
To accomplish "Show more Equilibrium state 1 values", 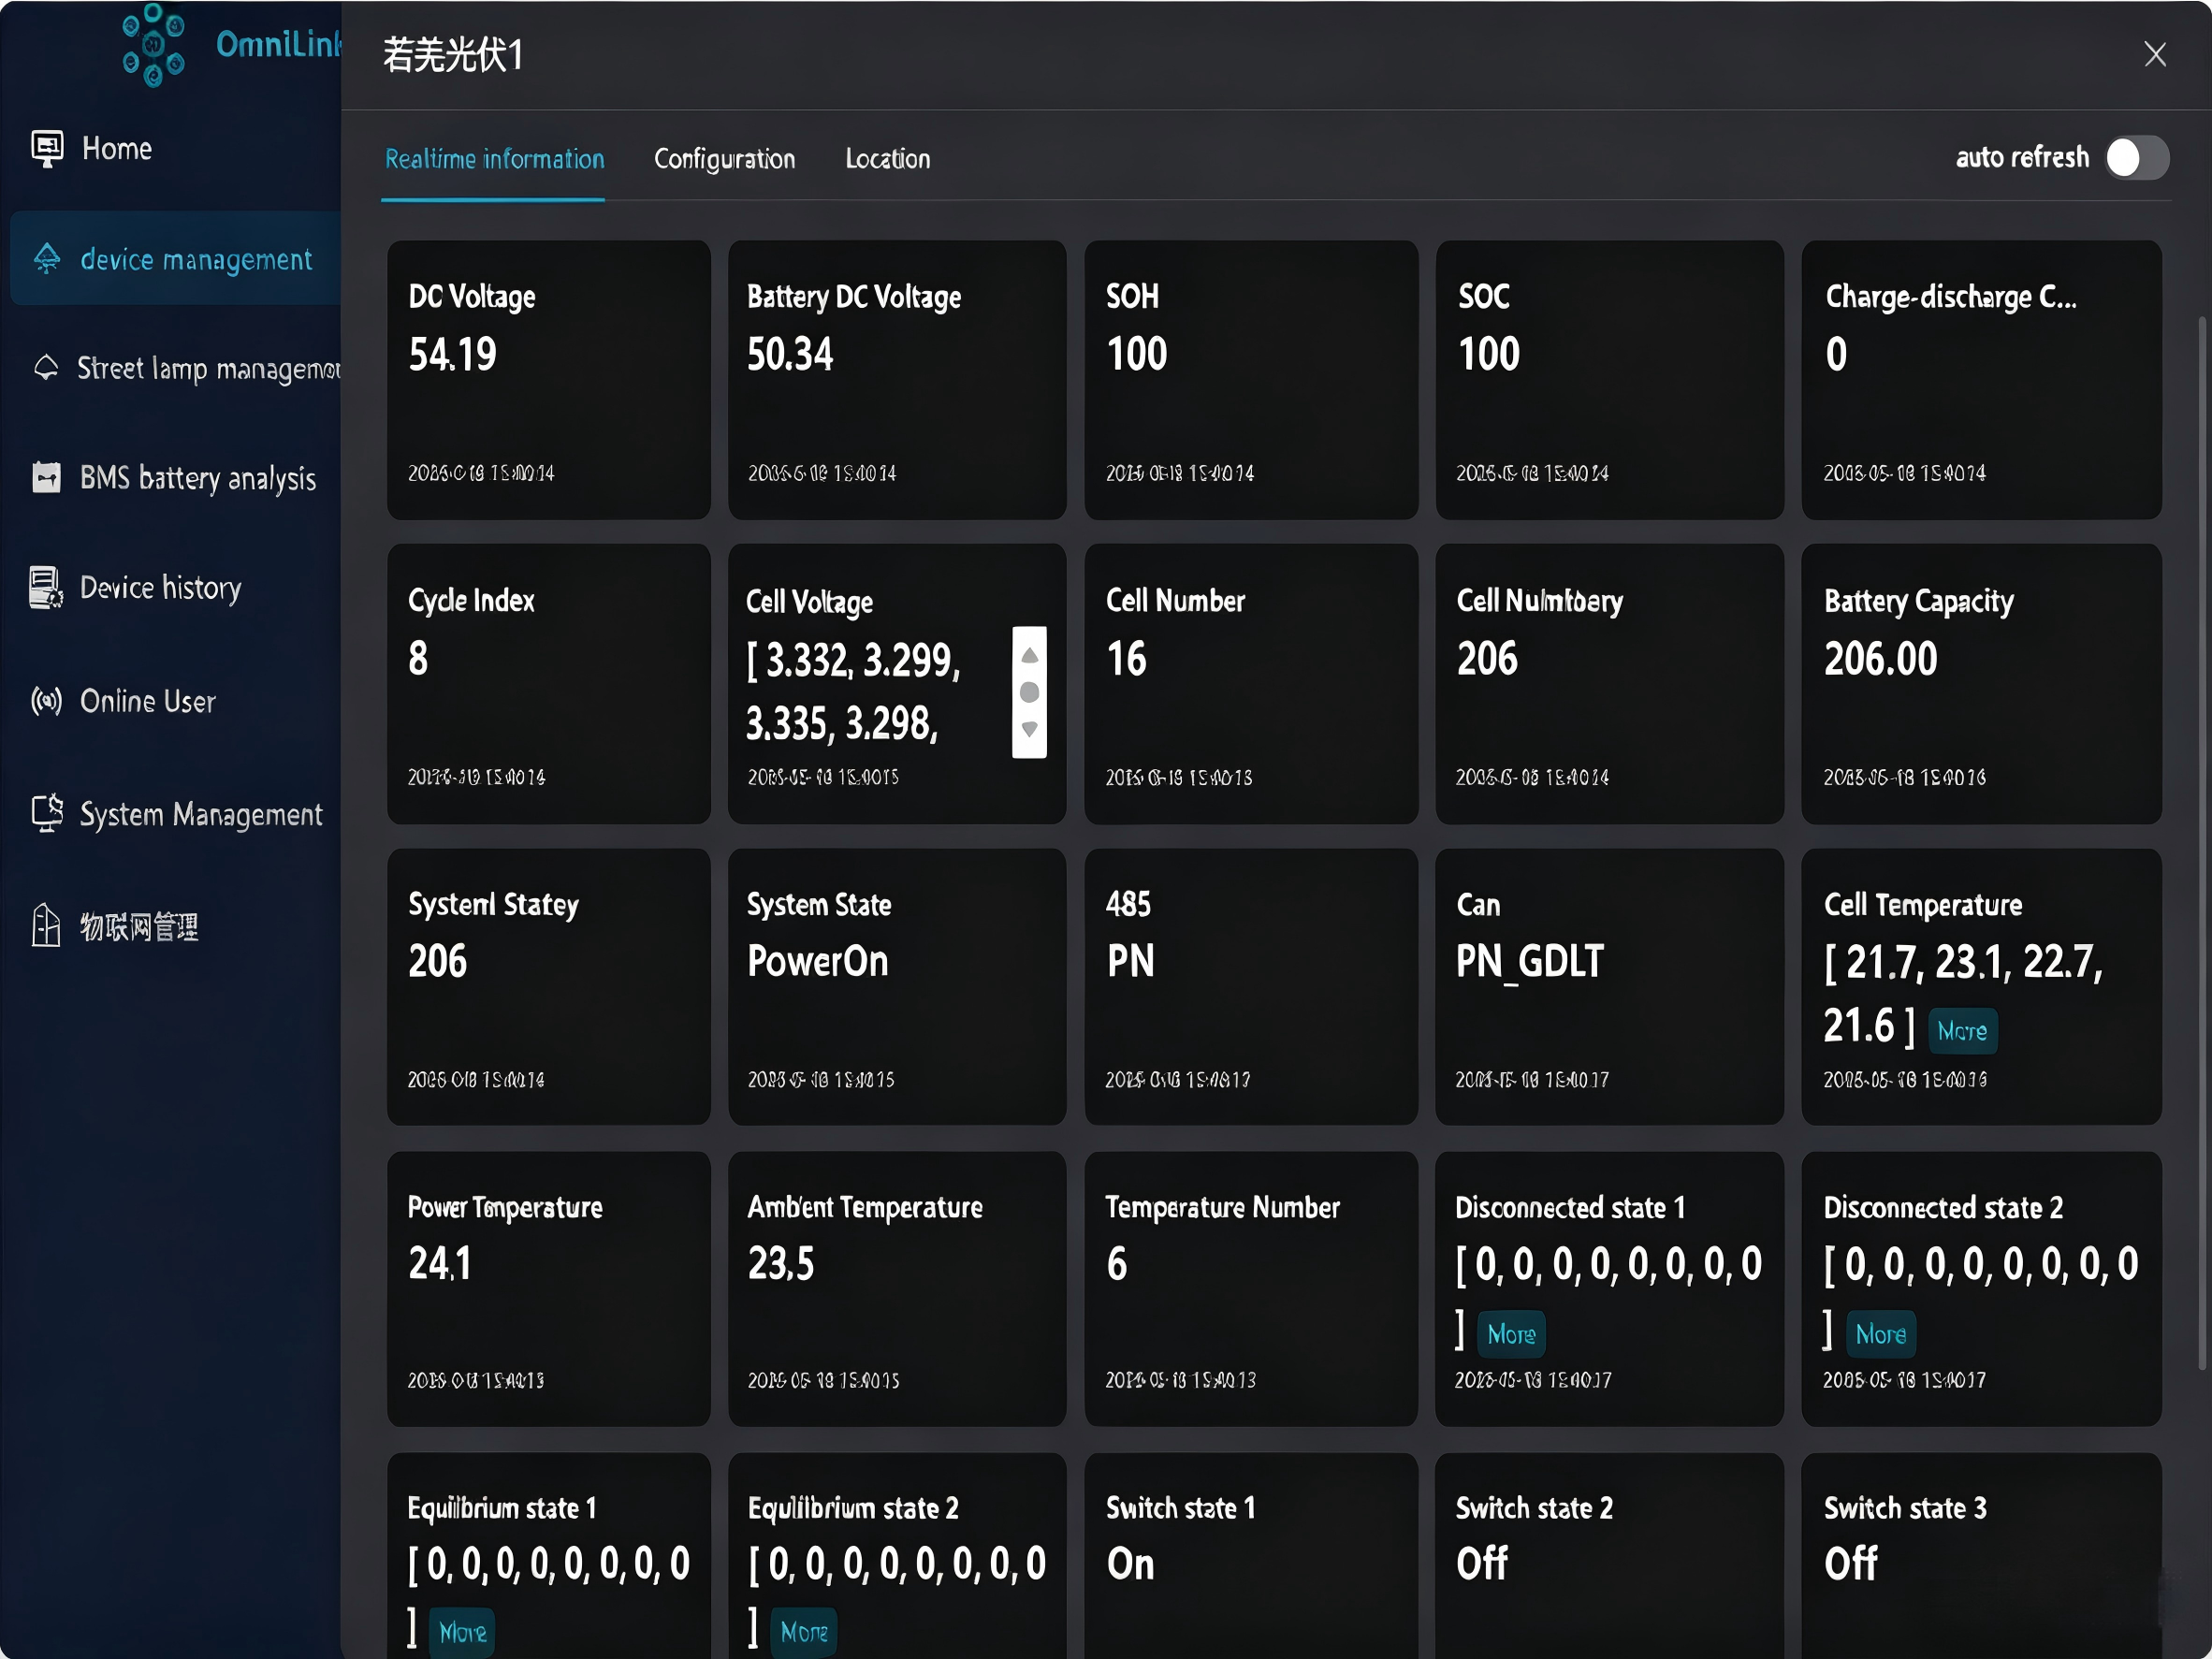I will (x=463, y=1633).
